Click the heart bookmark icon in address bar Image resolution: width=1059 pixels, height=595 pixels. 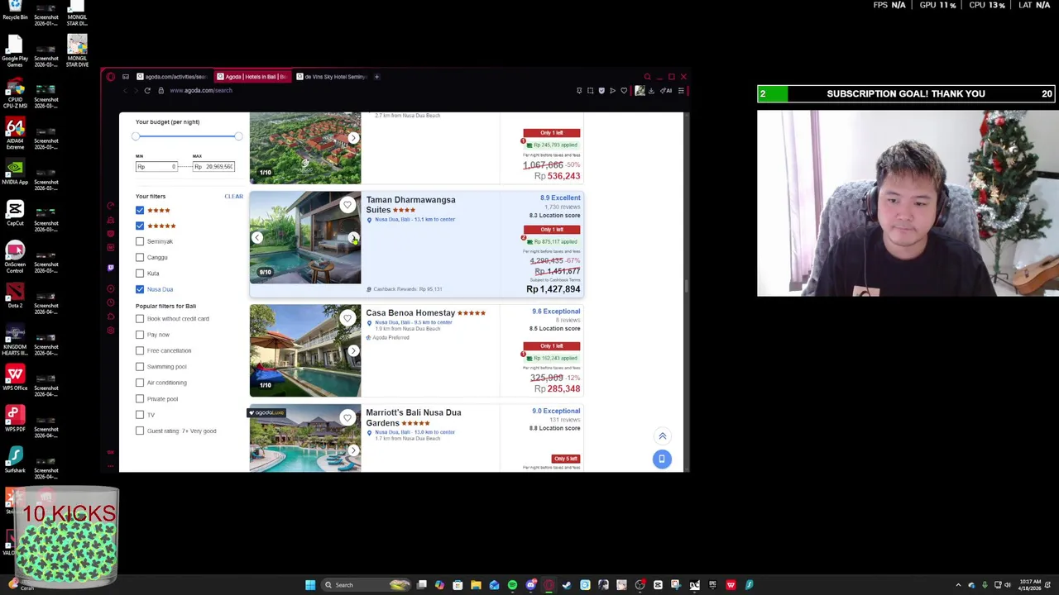[x=624, y=90]
